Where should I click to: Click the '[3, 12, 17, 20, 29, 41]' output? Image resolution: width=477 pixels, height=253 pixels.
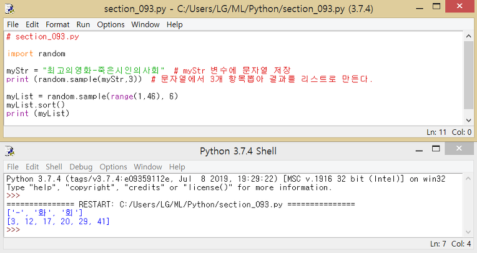58,221
